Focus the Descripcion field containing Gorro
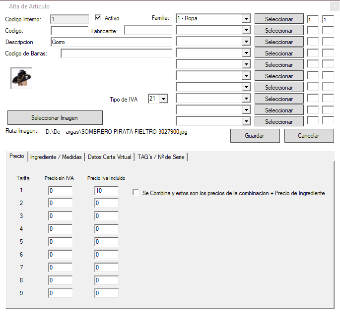 coord(112,42)
